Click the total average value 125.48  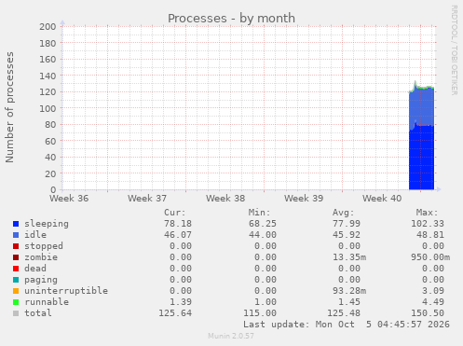[344, 313]
